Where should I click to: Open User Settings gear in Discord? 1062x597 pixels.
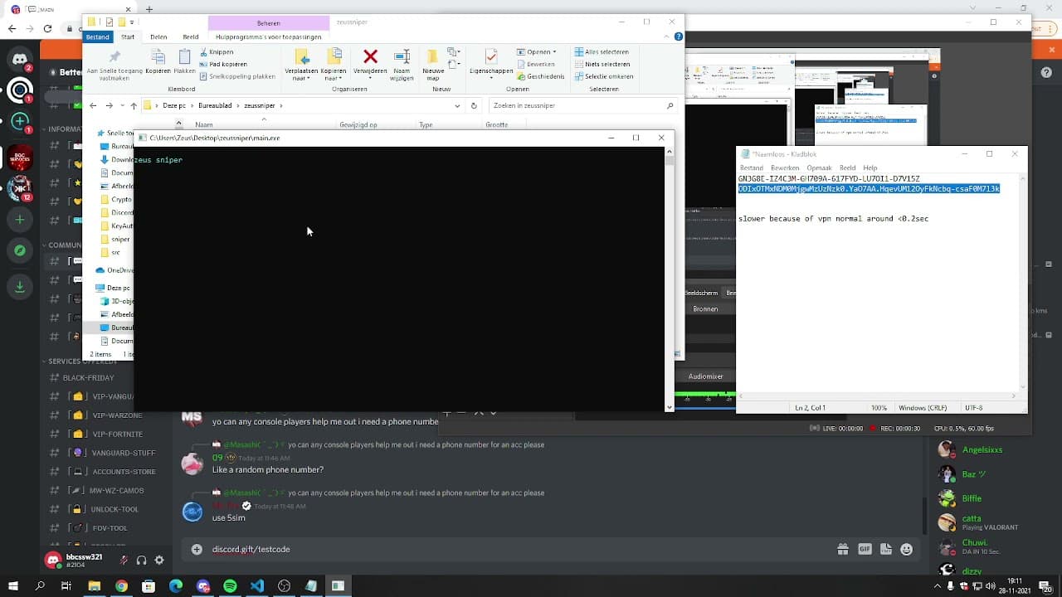(x=159, y=561)
